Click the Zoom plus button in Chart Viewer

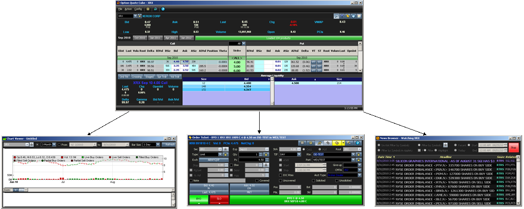click(16, 190)
